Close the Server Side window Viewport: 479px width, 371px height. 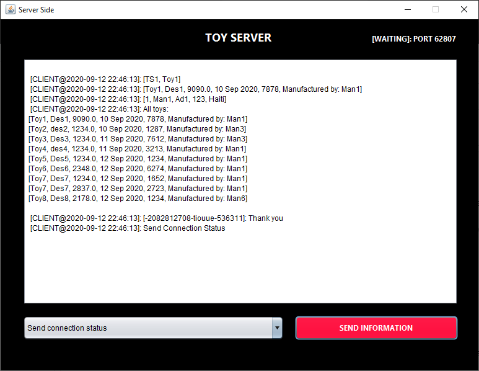tap(464, 9)
